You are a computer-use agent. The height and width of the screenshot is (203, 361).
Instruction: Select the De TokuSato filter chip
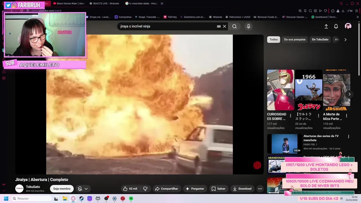(x=320, y=39)
